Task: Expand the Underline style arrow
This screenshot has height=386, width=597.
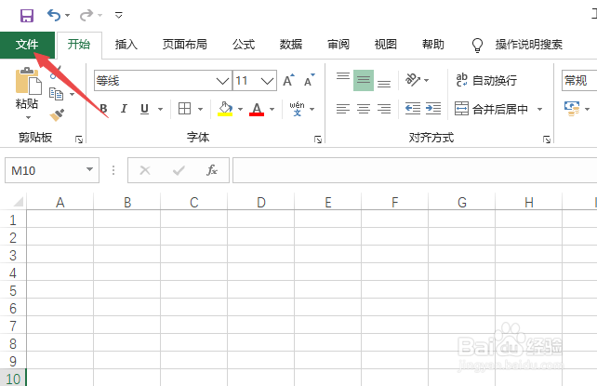Action: [160, 109]
